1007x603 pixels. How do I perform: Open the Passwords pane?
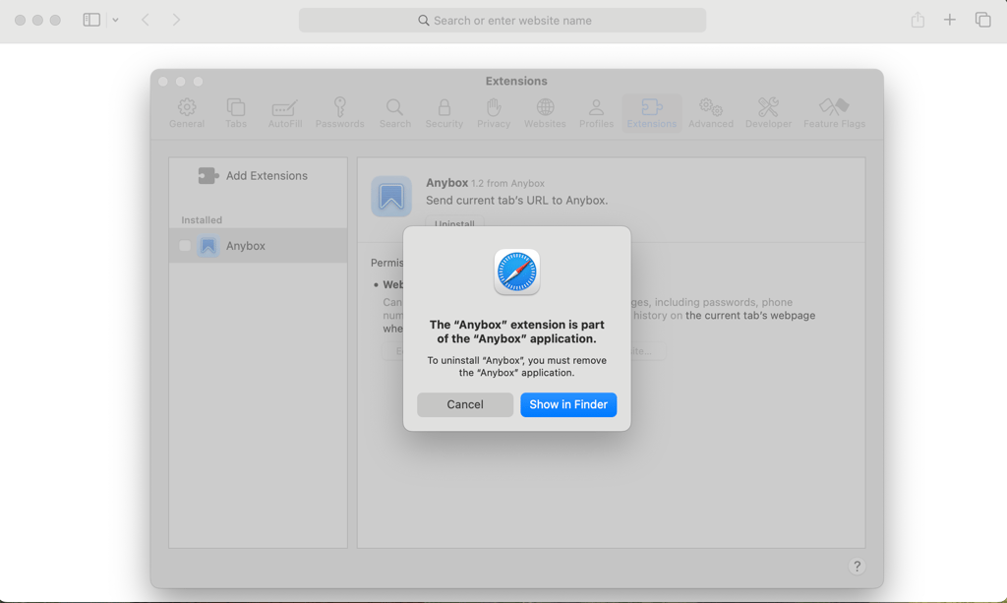[339, 113]
